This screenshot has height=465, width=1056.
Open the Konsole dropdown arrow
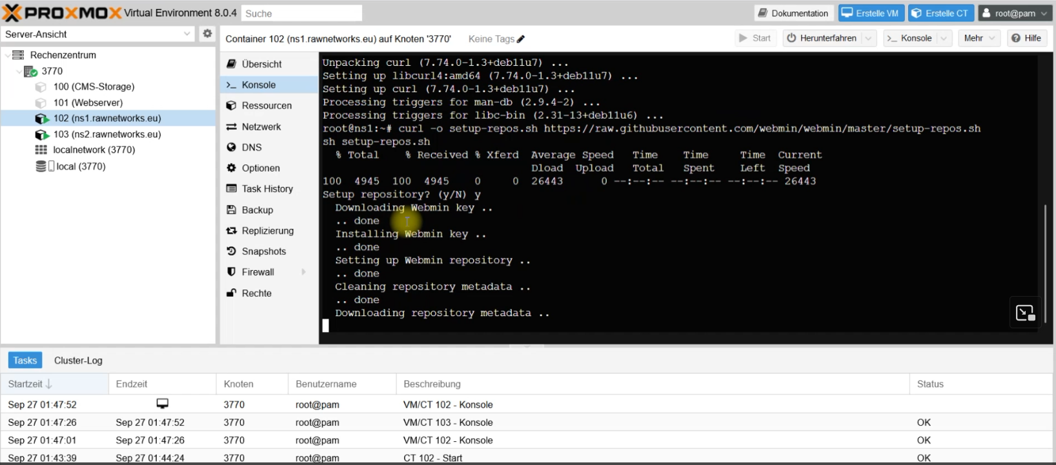coord(945,38)
